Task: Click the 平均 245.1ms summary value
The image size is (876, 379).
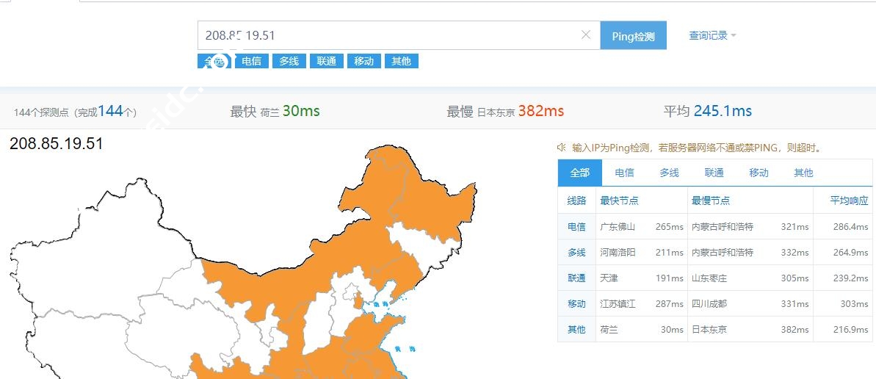Action: click(x=723, y=111)
